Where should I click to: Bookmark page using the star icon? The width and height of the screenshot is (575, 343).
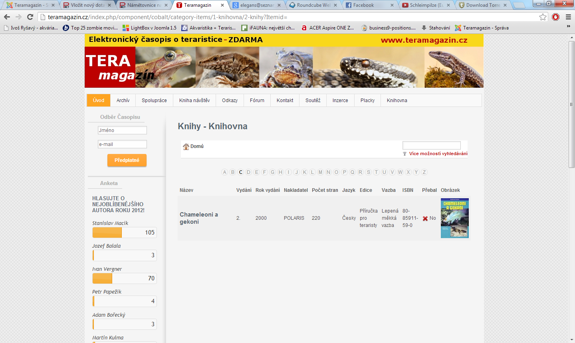pos(543,17)
